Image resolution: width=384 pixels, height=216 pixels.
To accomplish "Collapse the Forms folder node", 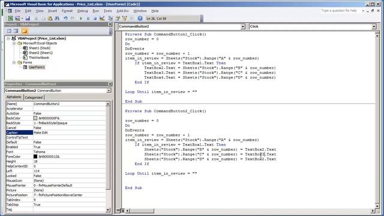I will pos(14,62).
